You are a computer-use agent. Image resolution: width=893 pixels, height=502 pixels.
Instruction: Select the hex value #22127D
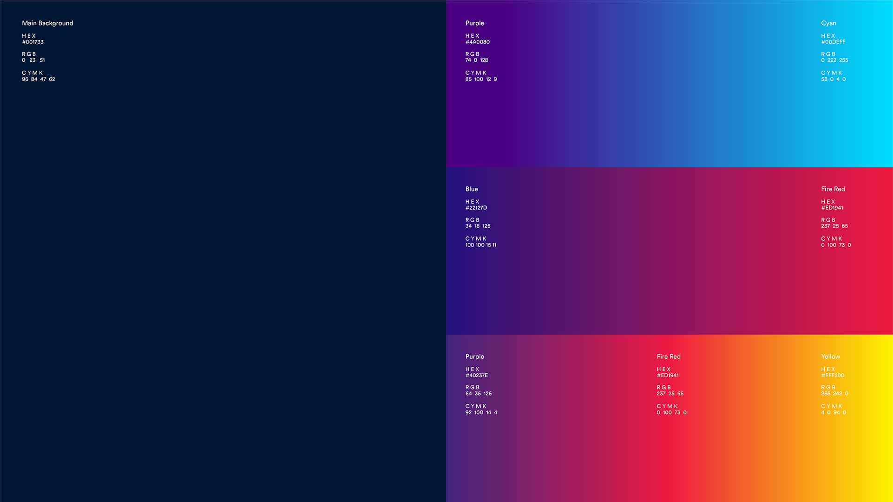[x=476, y=208]
